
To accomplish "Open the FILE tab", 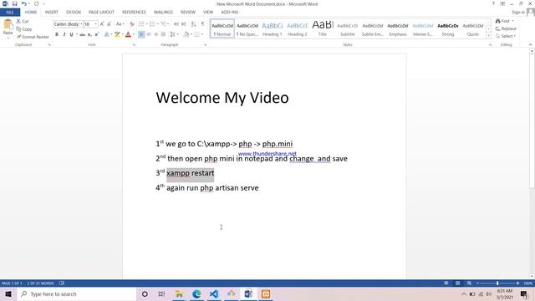I will click(x=10, y=13).
